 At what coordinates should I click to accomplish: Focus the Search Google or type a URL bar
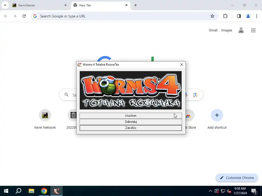pyautogui.click(x=125, y=16)
